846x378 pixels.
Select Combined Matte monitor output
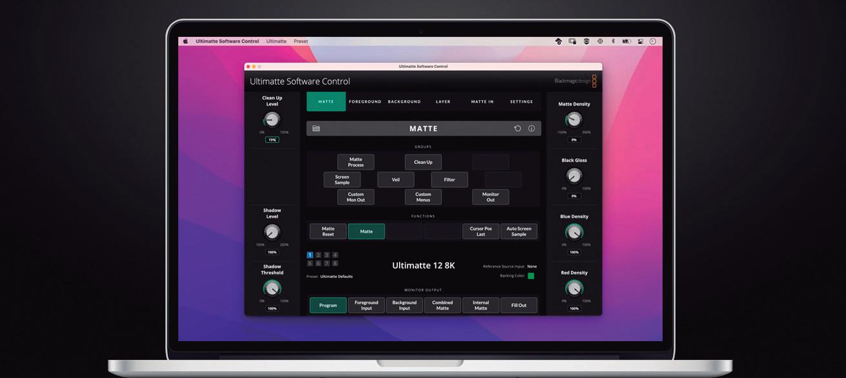[442, 305]
